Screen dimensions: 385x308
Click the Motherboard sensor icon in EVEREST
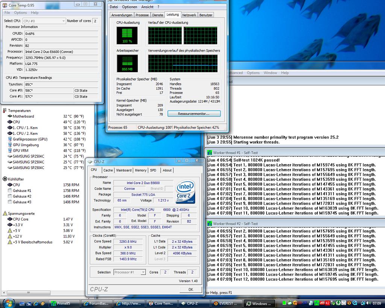click(10, 116)
